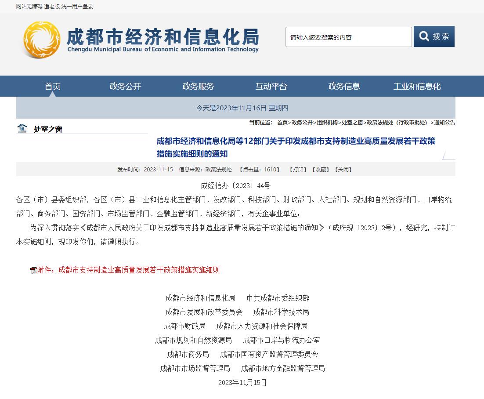Click 通知公告 in the breadcrumb

444,123
